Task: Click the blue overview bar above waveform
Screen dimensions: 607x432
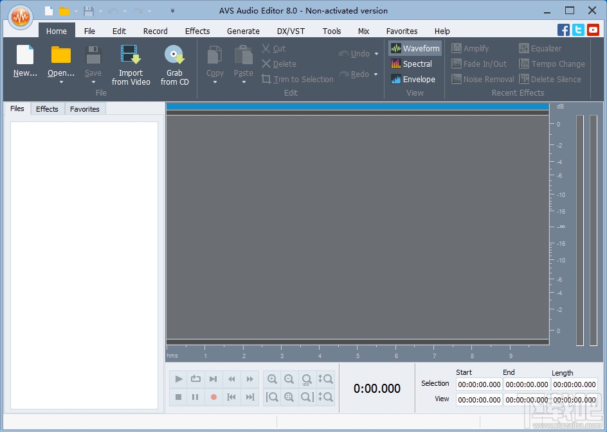Action: tap(357, 107)
